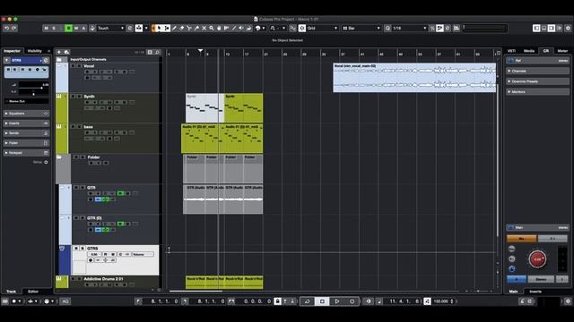574x322 pixels.
Task: Toggle the Cycle loop transport button
Action: pyautogui.click(x=307, y=301)
